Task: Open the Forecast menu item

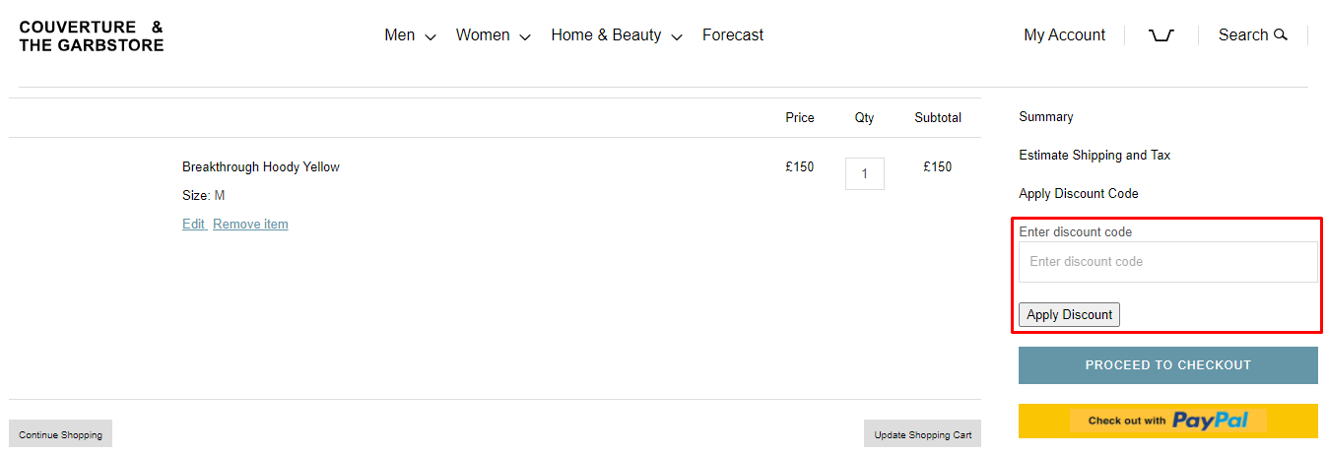Action: [x=733, y=35]
